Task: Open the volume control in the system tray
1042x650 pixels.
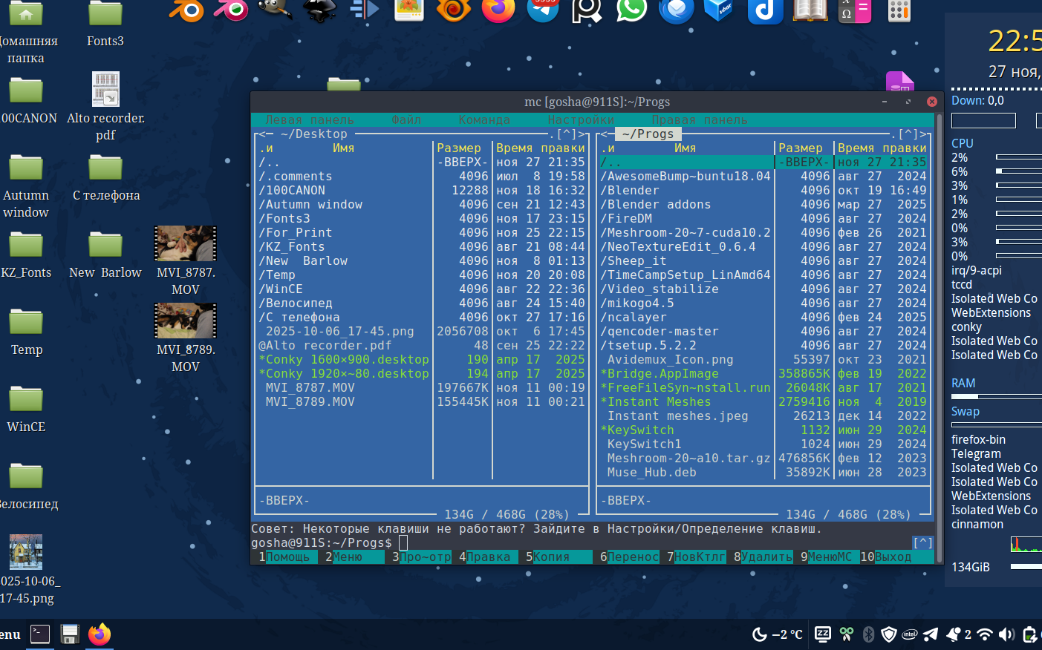Action: point(1006,634)
